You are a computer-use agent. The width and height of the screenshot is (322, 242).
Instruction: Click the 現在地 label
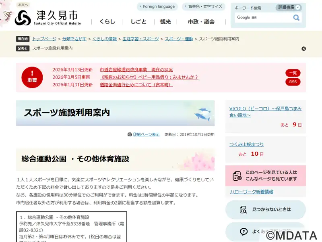tap(23, 39)
